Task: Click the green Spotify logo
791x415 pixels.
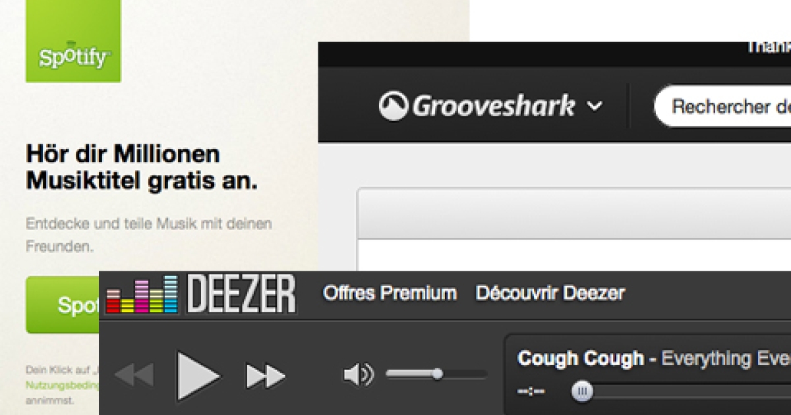Action: click(x=73, y=41)
